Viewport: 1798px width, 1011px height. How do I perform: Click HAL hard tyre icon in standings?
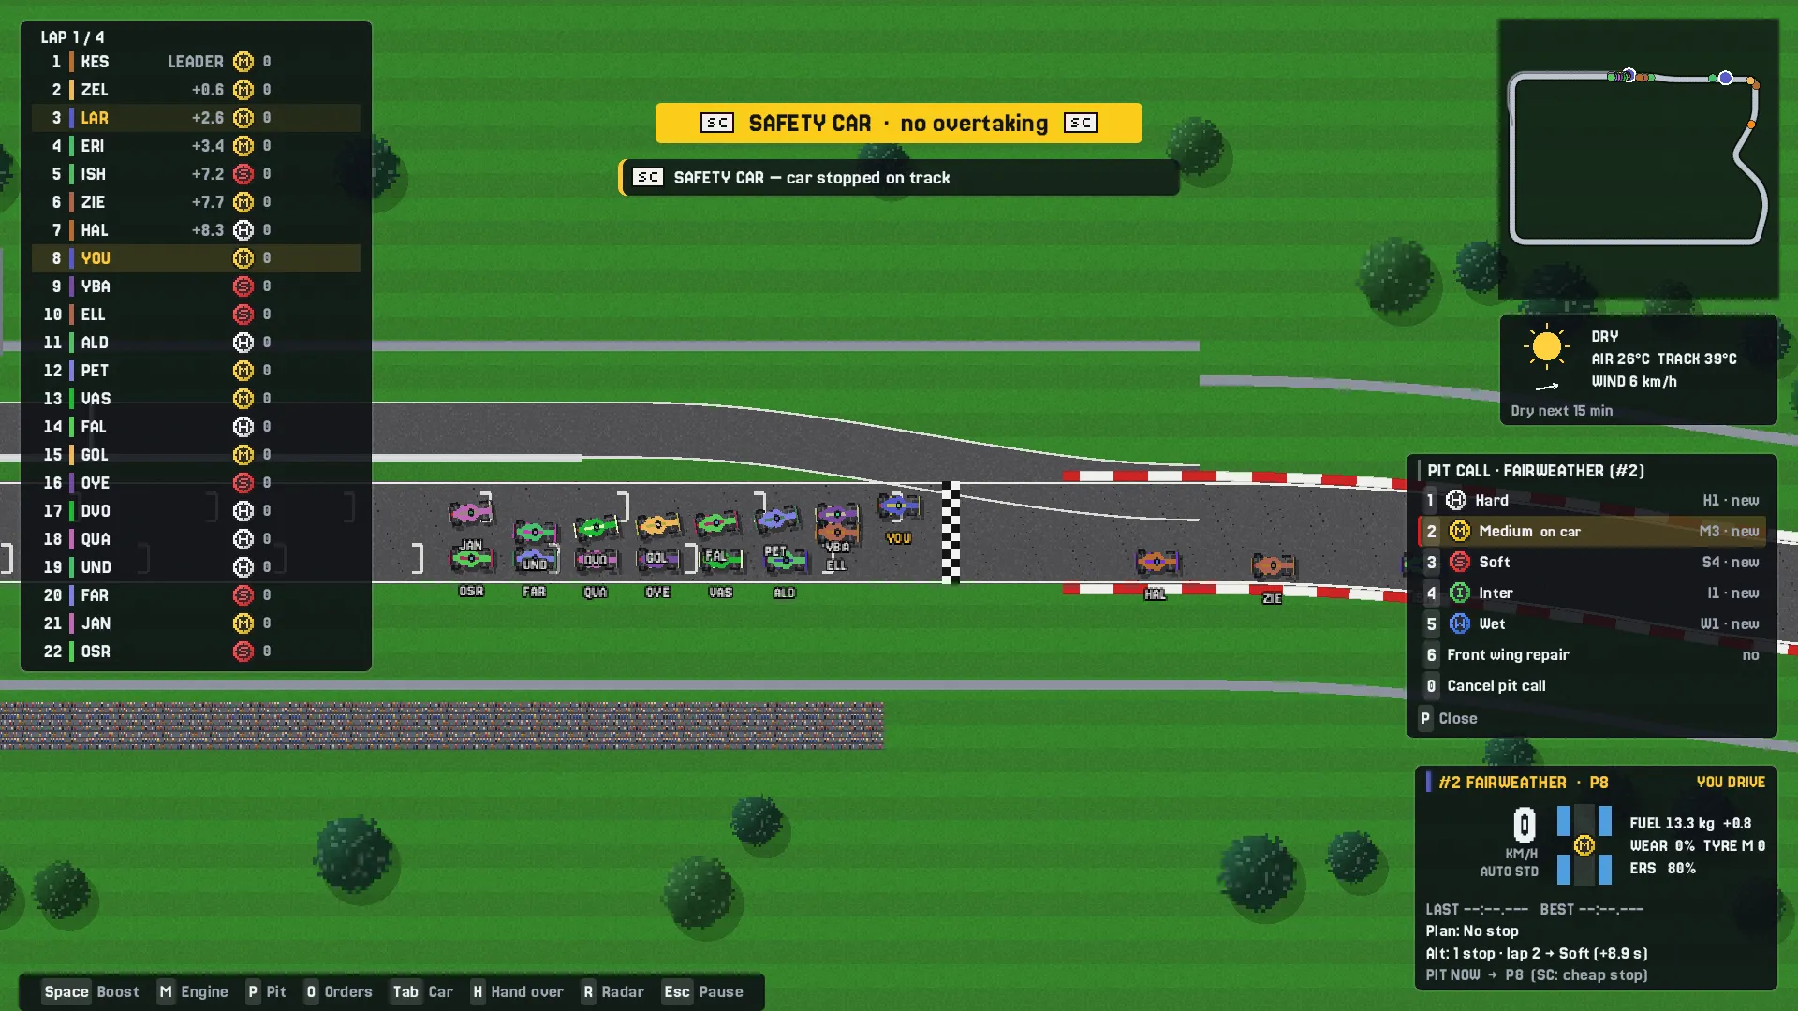[243, 230]
